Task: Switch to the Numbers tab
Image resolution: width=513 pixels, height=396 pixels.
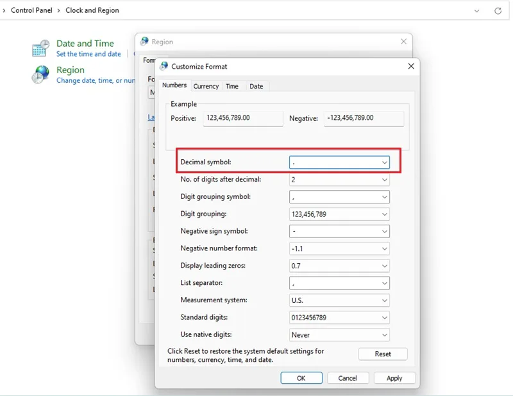Action: pyautogui.click(x=174, y=85)
